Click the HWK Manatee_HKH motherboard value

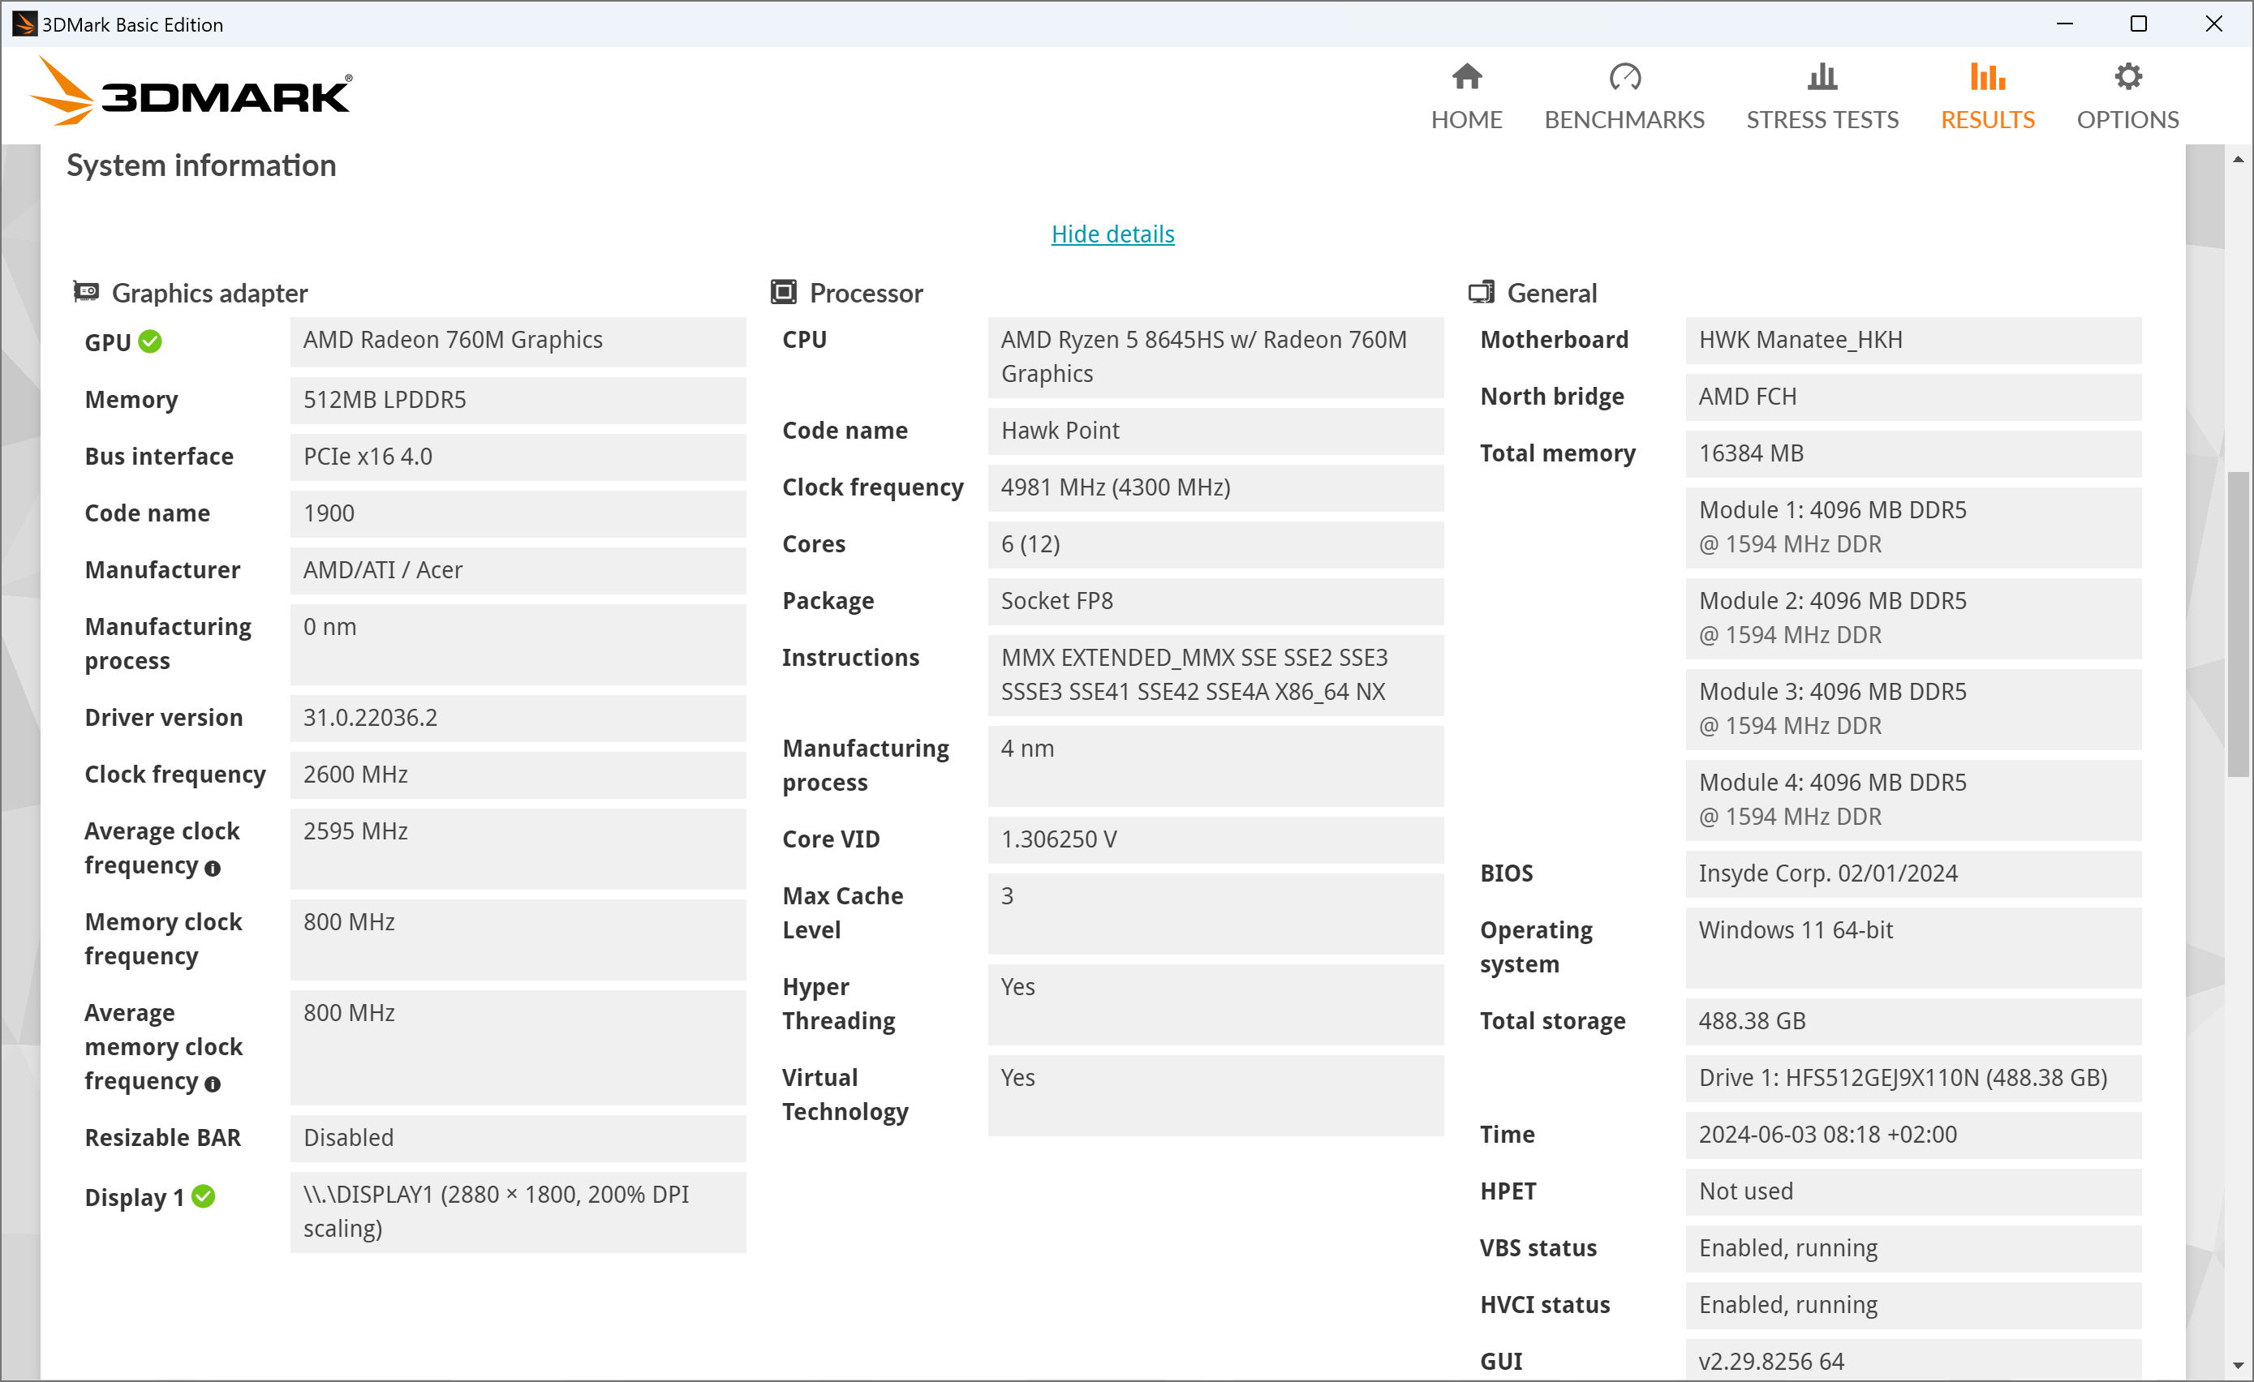pyautogui.click(x=1914, y=341)
